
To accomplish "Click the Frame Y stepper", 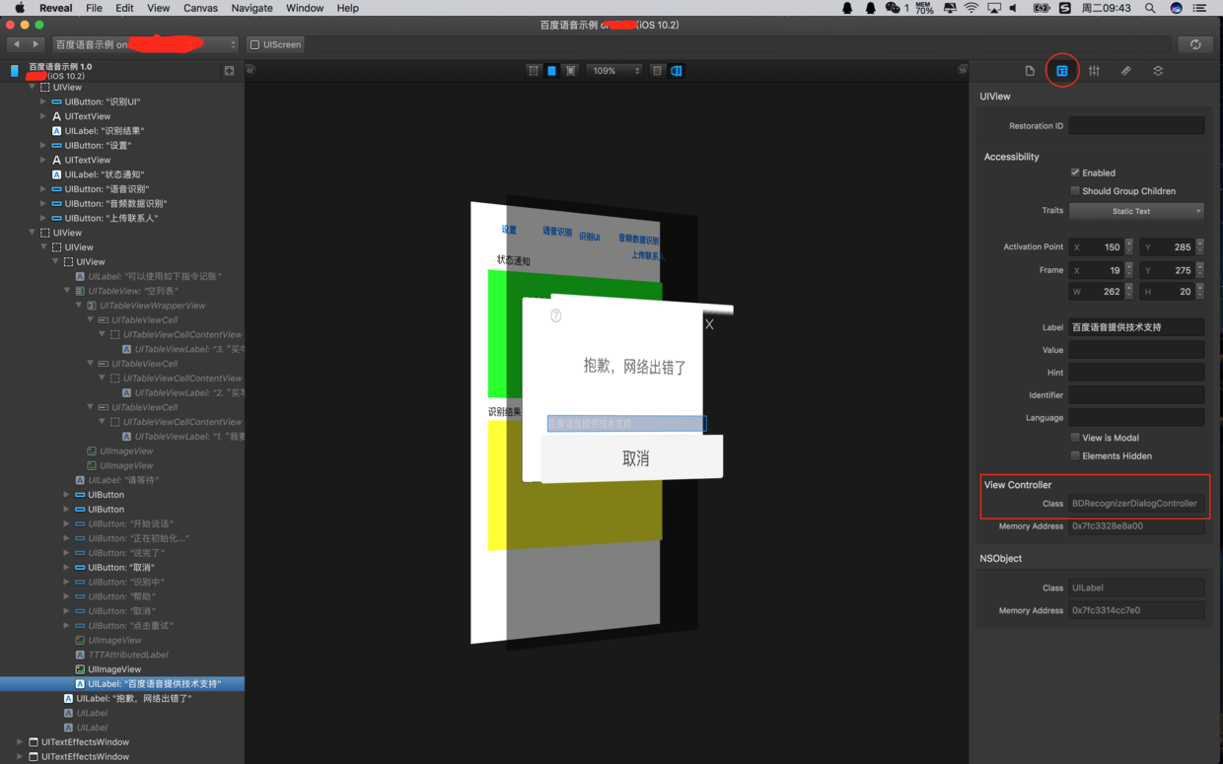I will pos(1198,270).
